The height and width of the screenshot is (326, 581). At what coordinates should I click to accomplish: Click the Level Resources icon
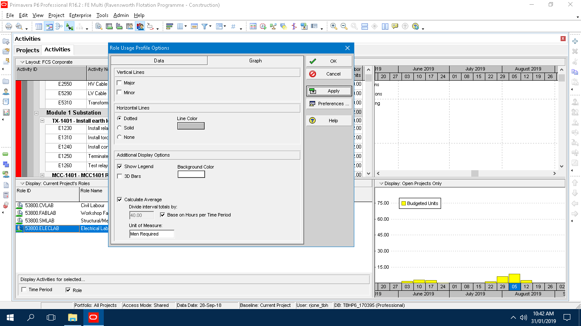(273, 26)
